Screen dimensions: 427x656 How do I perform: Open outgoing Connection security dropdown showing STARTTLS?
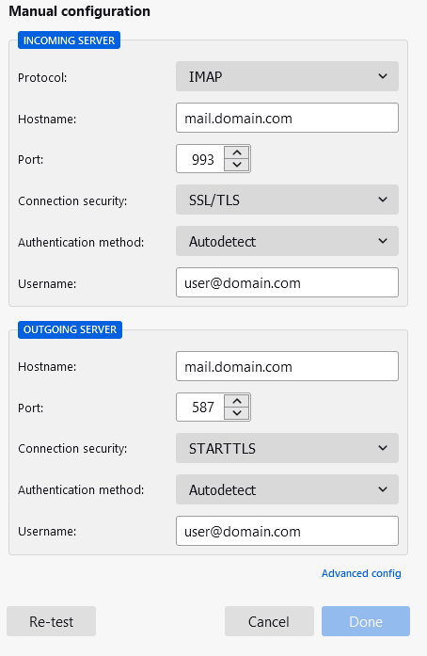point(287,448)
